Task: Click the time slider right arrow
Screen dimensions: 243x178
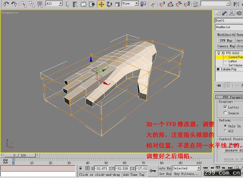Action: pyautogui.click(x=38, y=155)
